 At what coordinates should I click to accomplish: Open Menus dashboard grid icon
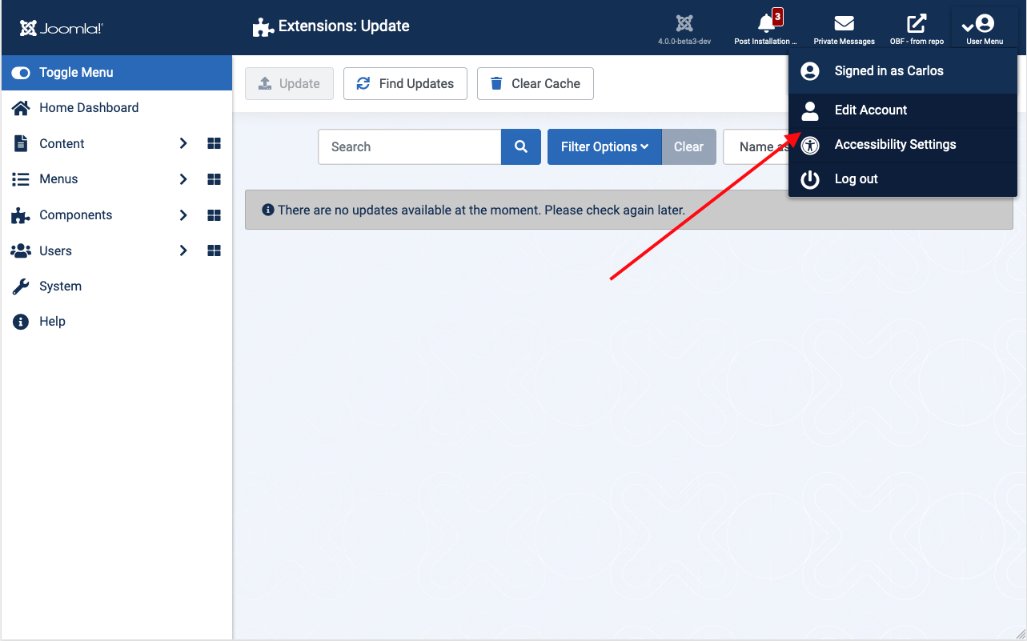214,179
